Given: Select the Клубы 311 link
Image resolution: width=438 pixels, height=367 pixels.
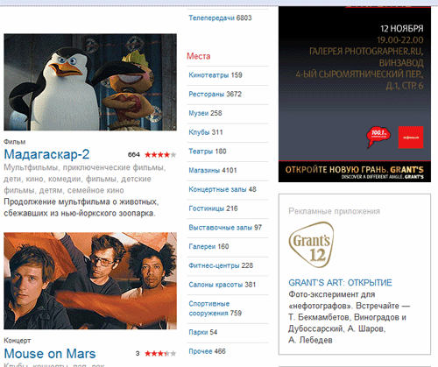Looking at the screenshot, I should 206,132.
